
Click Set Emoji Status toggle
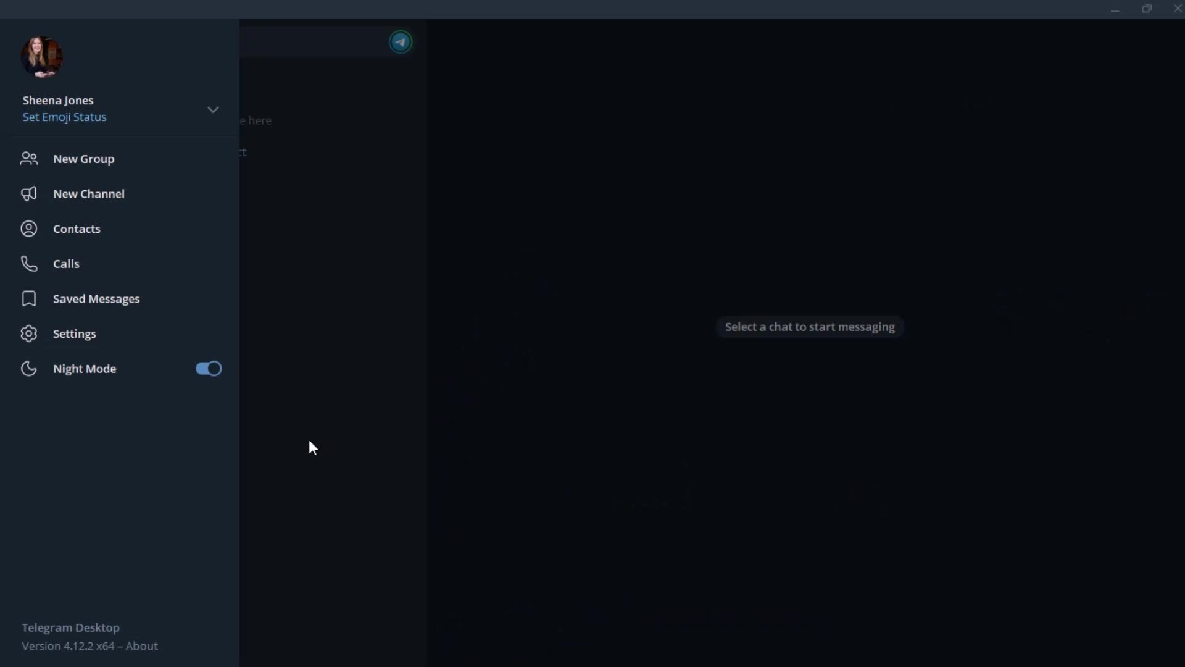tap(64, 117)
